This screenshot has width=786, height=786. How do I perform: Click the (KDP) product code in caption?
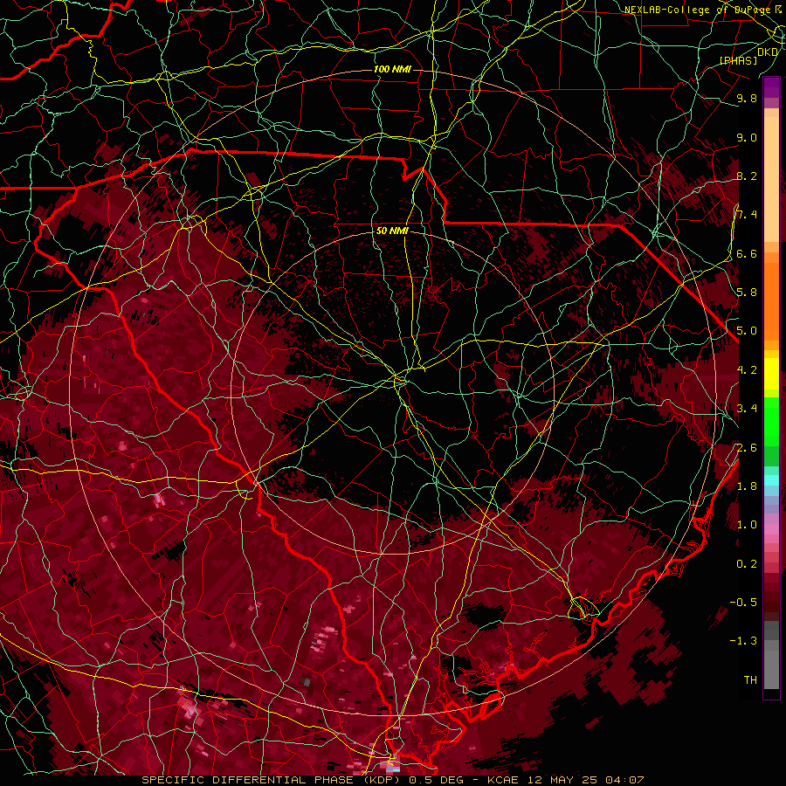[x=380, y=780]
